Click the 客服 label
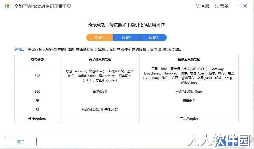The height and width of the screenshot is (149, 254). point(205,6)
